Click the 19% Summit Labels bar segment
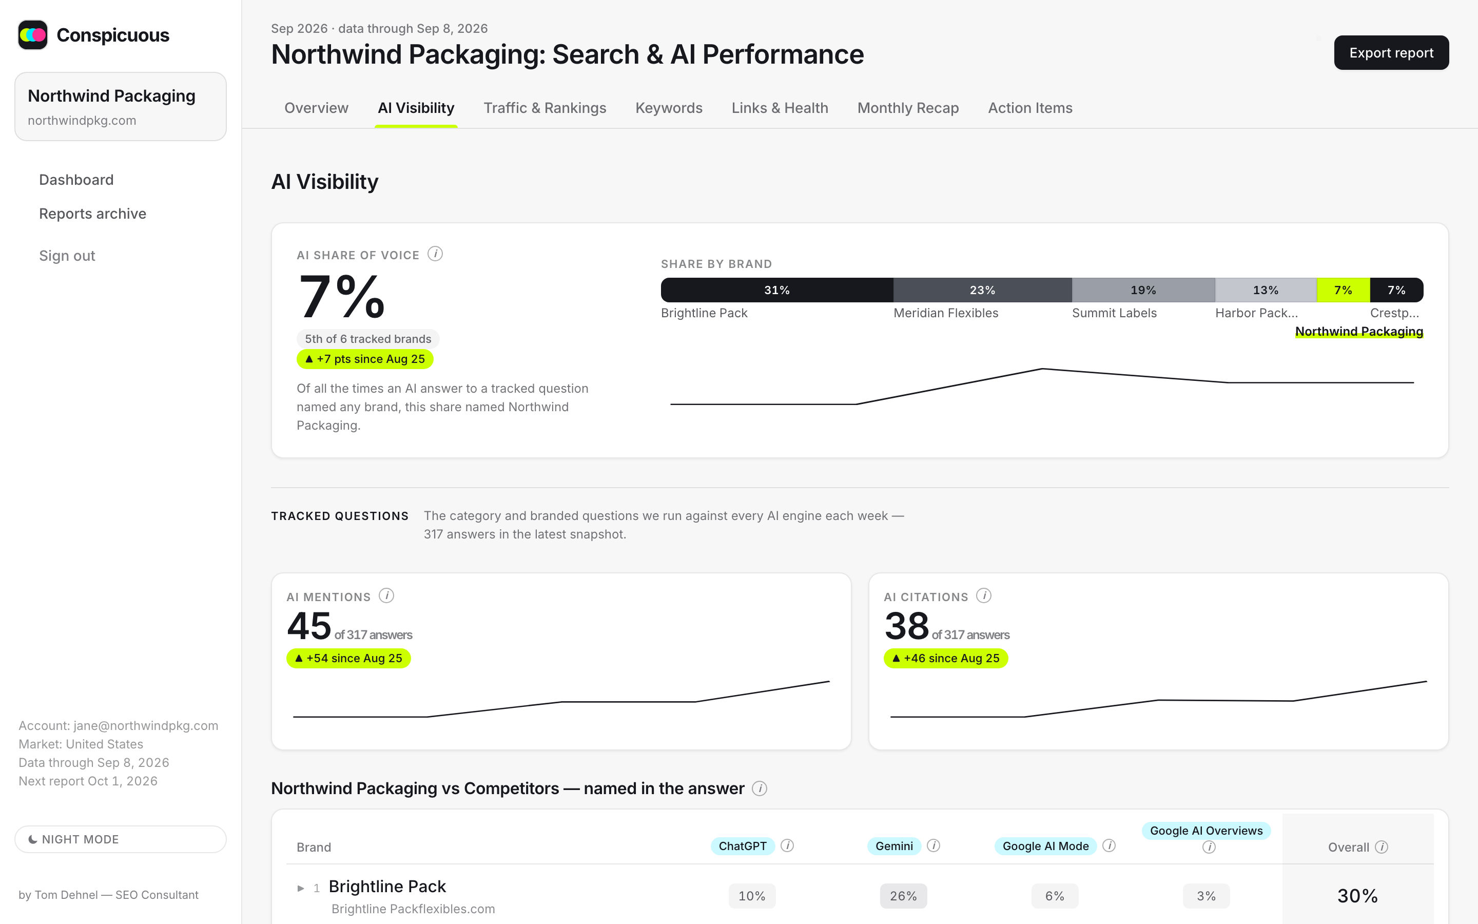 (x=1143, y=290)
